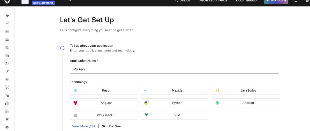The width and height of the screenshot is (310, 131).
Task: Open the overlapping windows sidebar icon
Action: pos(7,95)
